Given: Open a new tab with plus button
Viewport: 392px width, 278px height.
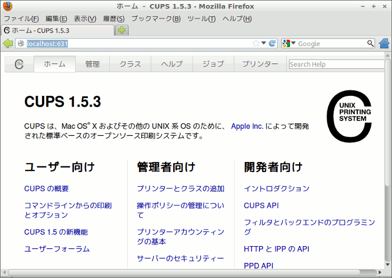Looking at the screenshot, I should (x=122, y=30).
